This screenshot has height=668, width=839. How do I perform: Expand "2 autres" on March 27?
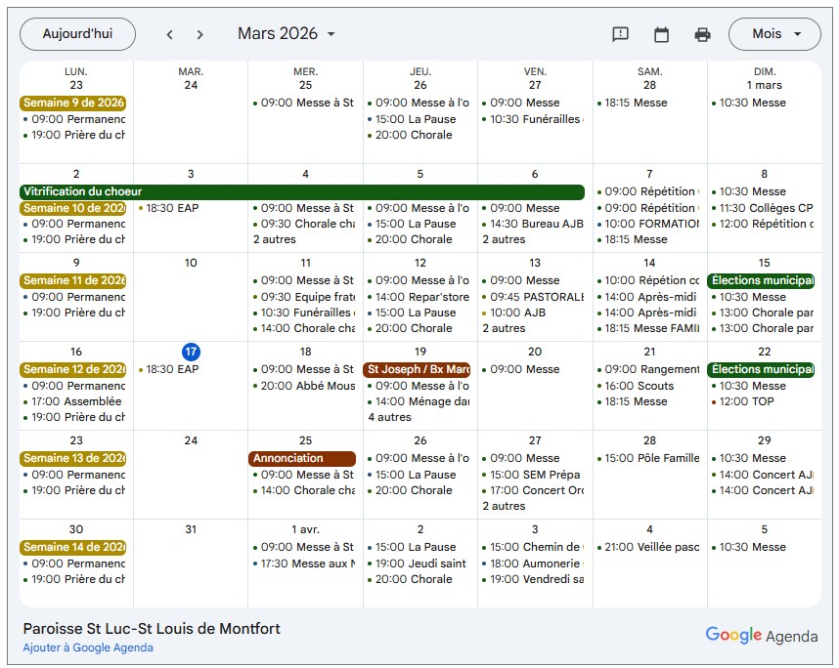(504, 506)
